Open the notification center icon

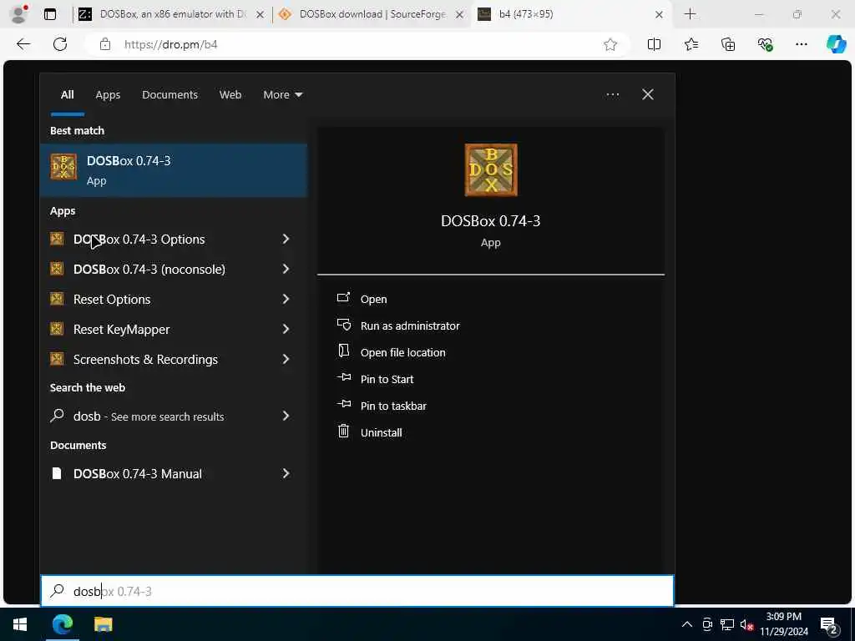coord(829,625)
